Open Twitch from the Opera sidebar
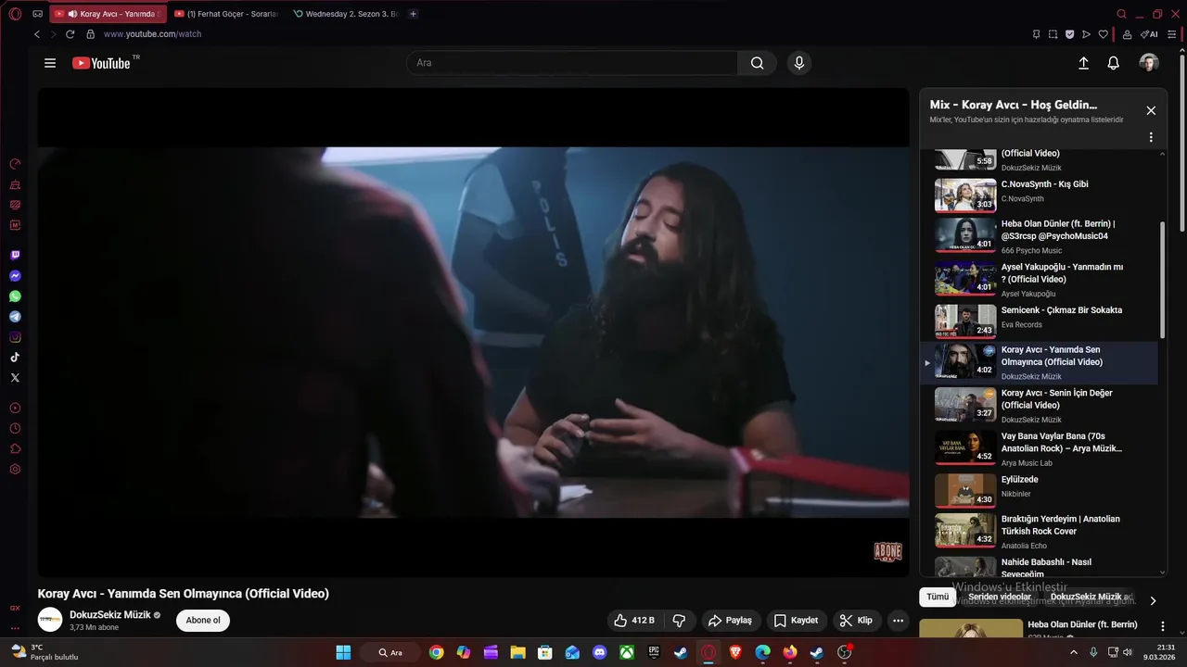Screen dimensions: 1187x667 click(x=15, y=256)
